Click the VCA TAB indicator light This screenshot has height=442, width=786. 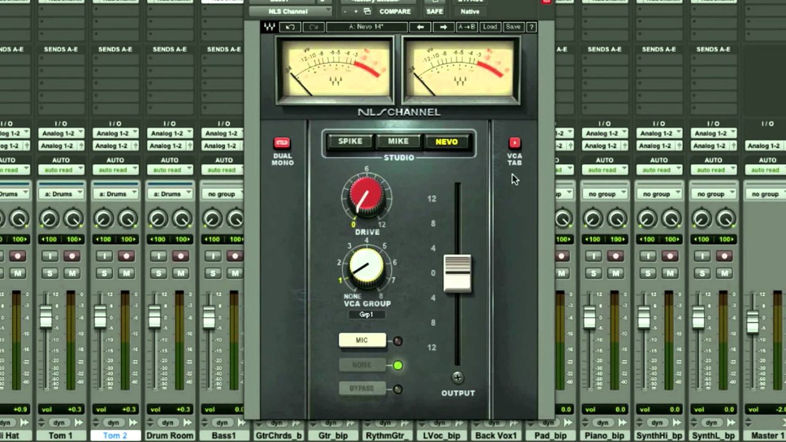point(515,142)
